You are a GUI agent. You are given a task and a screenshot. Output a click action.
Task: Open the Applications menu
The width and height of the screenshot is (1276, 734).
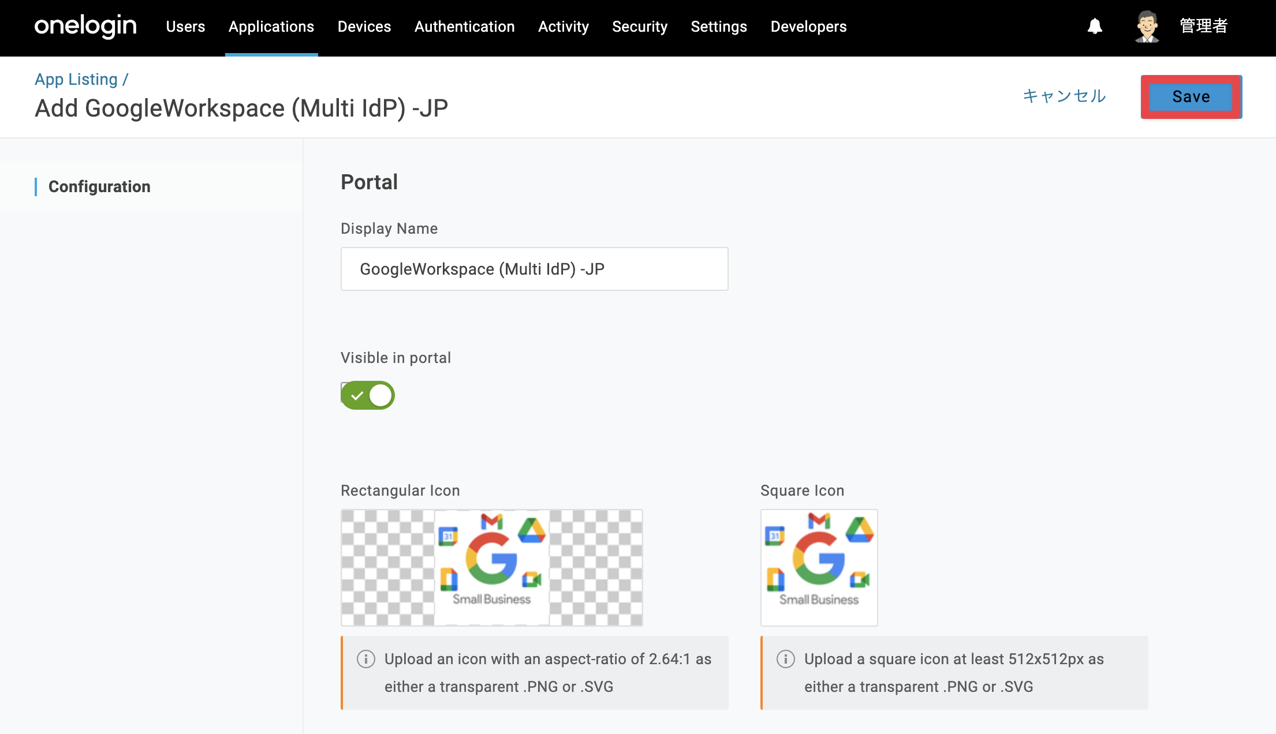pyautogui.click(x=271, y=27)
